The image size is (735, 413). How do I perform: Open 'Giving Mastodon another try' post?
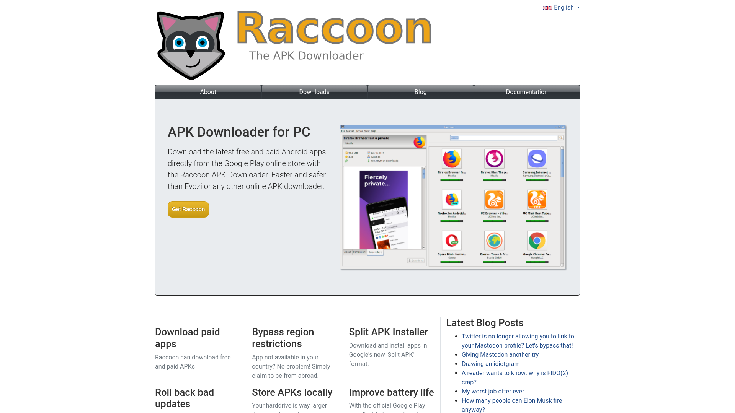click(x=500, y=354)
